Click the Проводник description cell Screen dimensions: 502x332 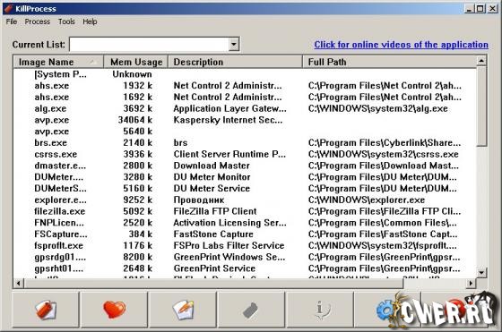[199, 200]
